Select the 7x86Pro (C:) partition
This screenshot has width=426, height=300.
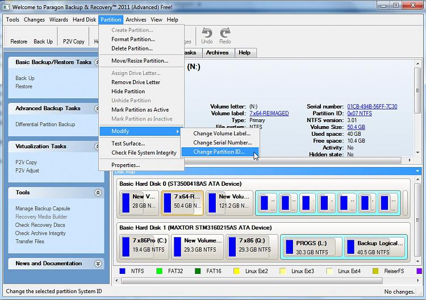coord(144,247)
